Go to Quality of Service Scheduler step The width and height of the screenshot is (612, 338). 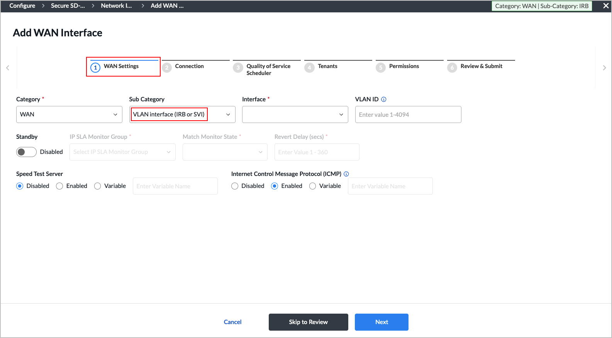pyautogui.click(x=268, y=70)
